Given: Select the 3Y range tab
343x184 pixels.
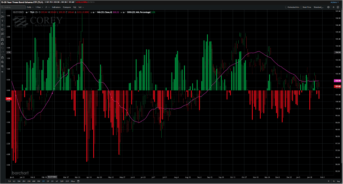Looking at the screenshot, I should (x=52, y=181).
